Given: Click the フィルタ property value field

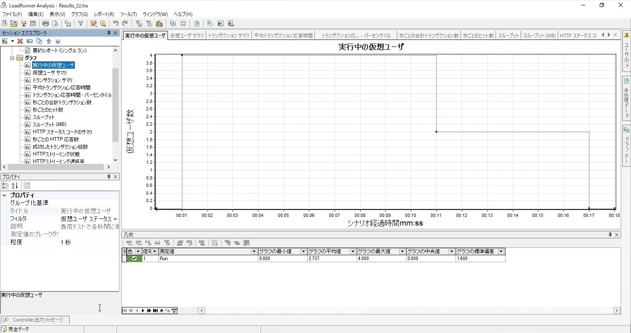Looking at the screenshot, I should click(89, 219).
